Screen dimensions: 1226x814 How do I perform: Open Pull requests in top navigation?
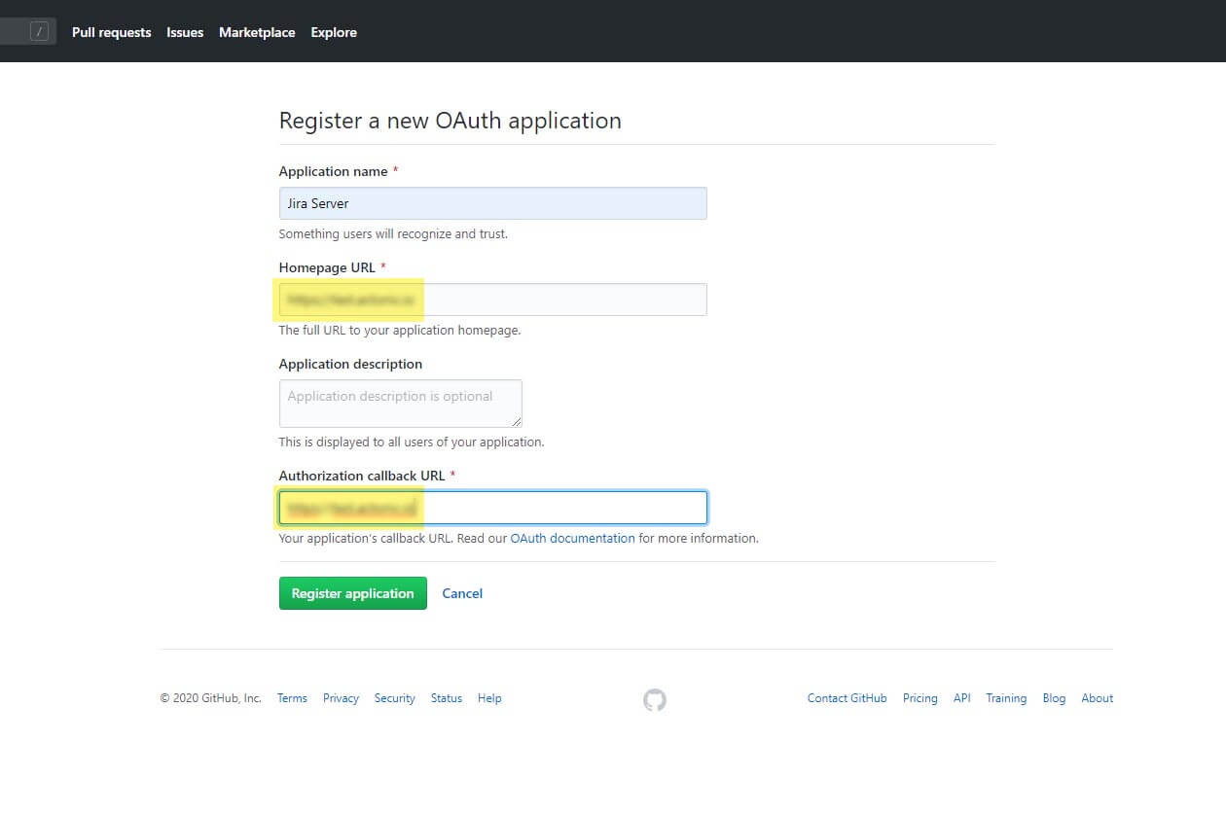112,32
